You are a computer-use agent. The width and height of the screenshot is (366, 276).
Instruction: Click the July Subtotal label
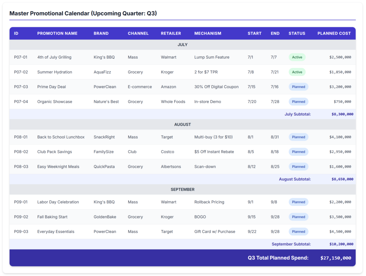(x=298, y=114)
